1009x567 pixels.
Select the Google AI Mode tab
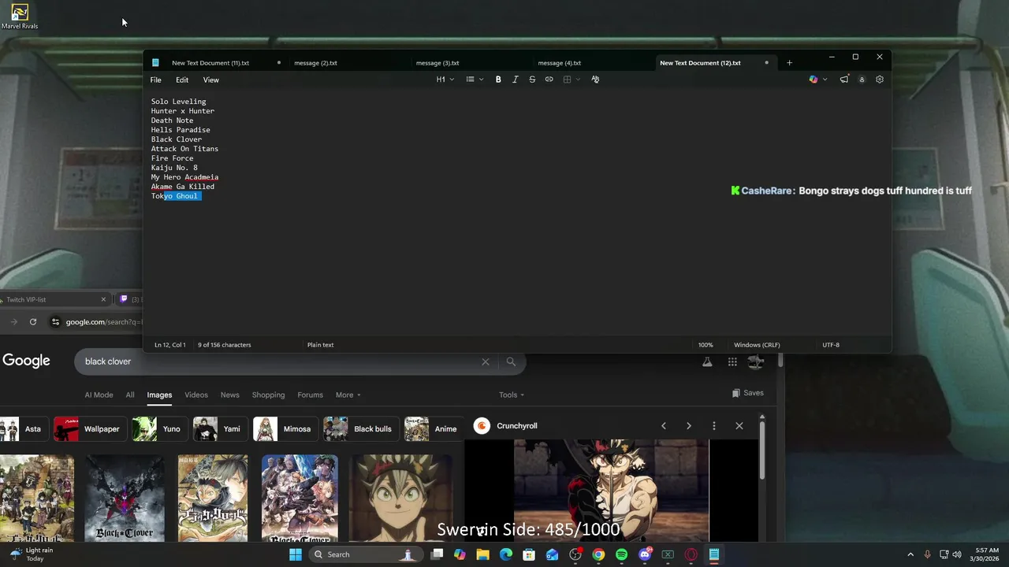99,395
